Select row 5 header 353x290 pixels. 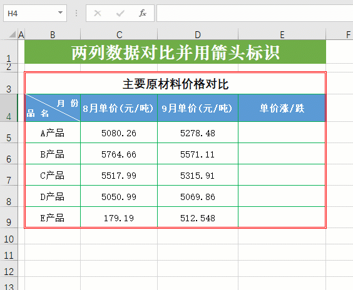click(9, 132)
